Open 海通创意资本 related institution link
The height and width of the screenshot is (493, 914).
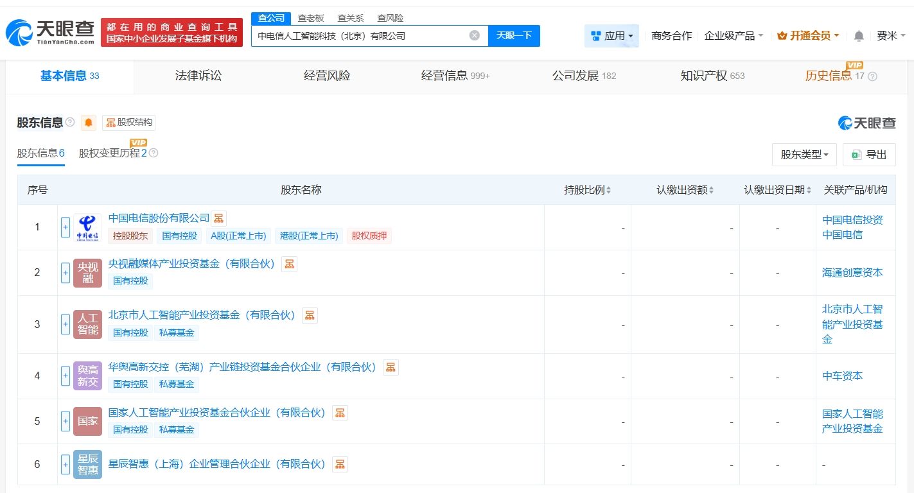(853, 273)
